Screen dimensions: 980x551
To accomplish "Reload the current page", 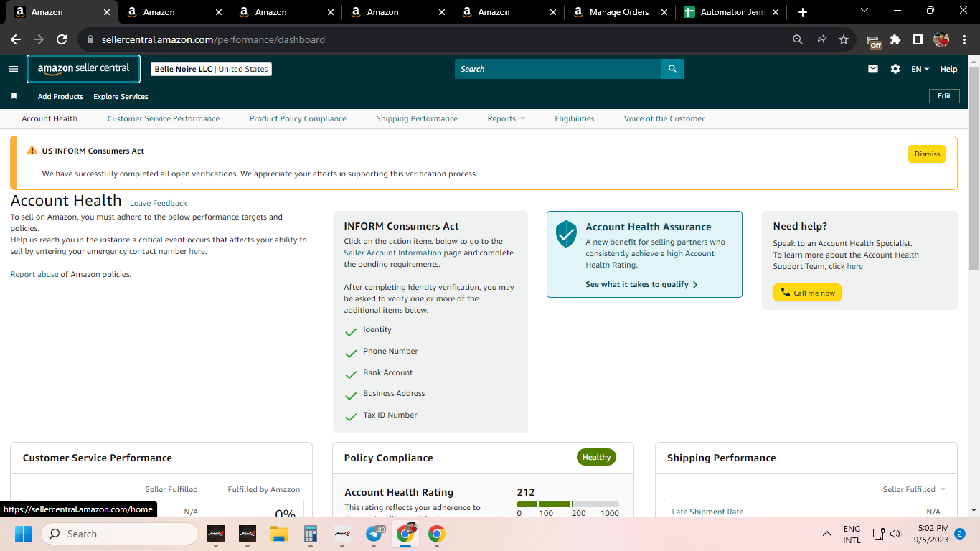I will click(x=62, y=39).
